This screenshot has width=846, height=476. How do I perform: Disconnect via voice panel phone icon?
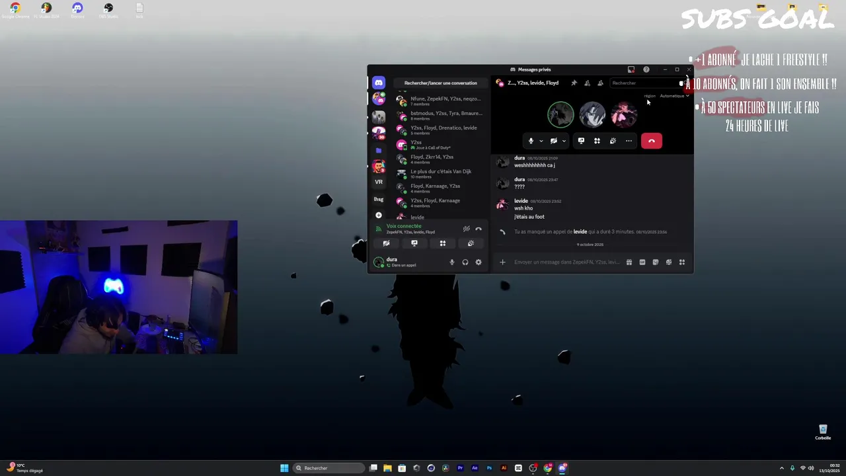[x=479, y=229]
